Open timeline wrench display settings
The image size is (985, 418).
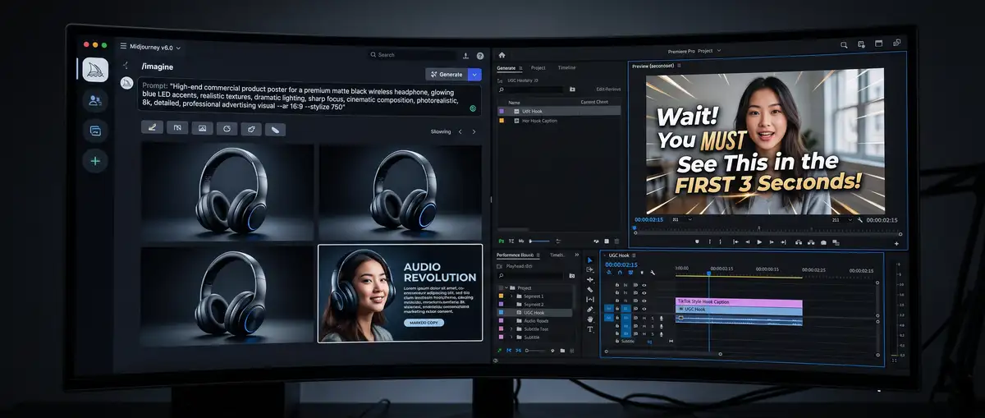point(653,273)
